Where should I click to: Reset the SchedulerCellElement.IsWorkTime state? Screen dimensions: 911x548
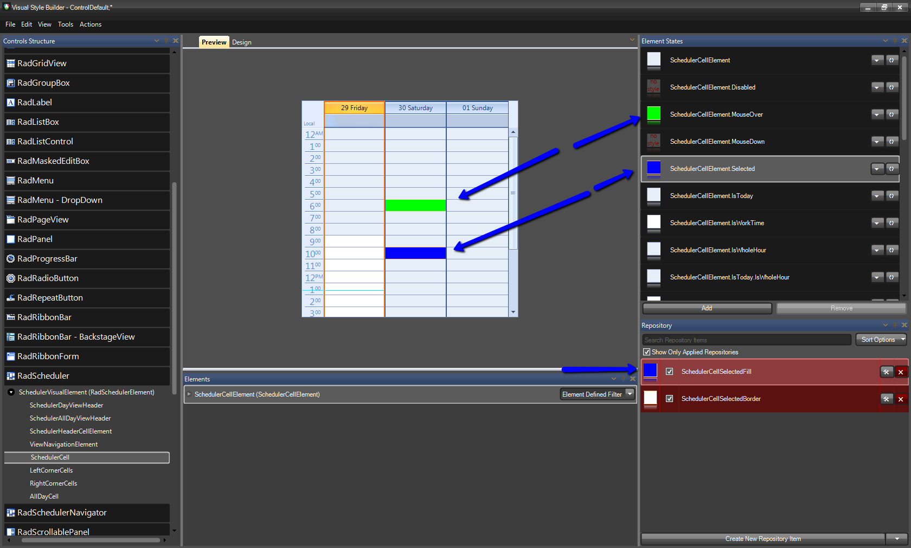(x=892, y=223)
